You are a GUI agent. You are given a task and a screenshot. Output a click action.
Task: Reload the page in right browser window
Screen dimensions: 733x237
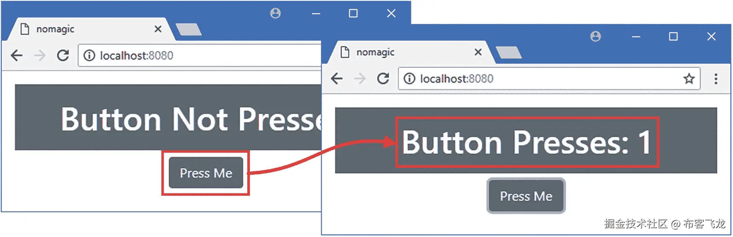[x=383, y=78]
